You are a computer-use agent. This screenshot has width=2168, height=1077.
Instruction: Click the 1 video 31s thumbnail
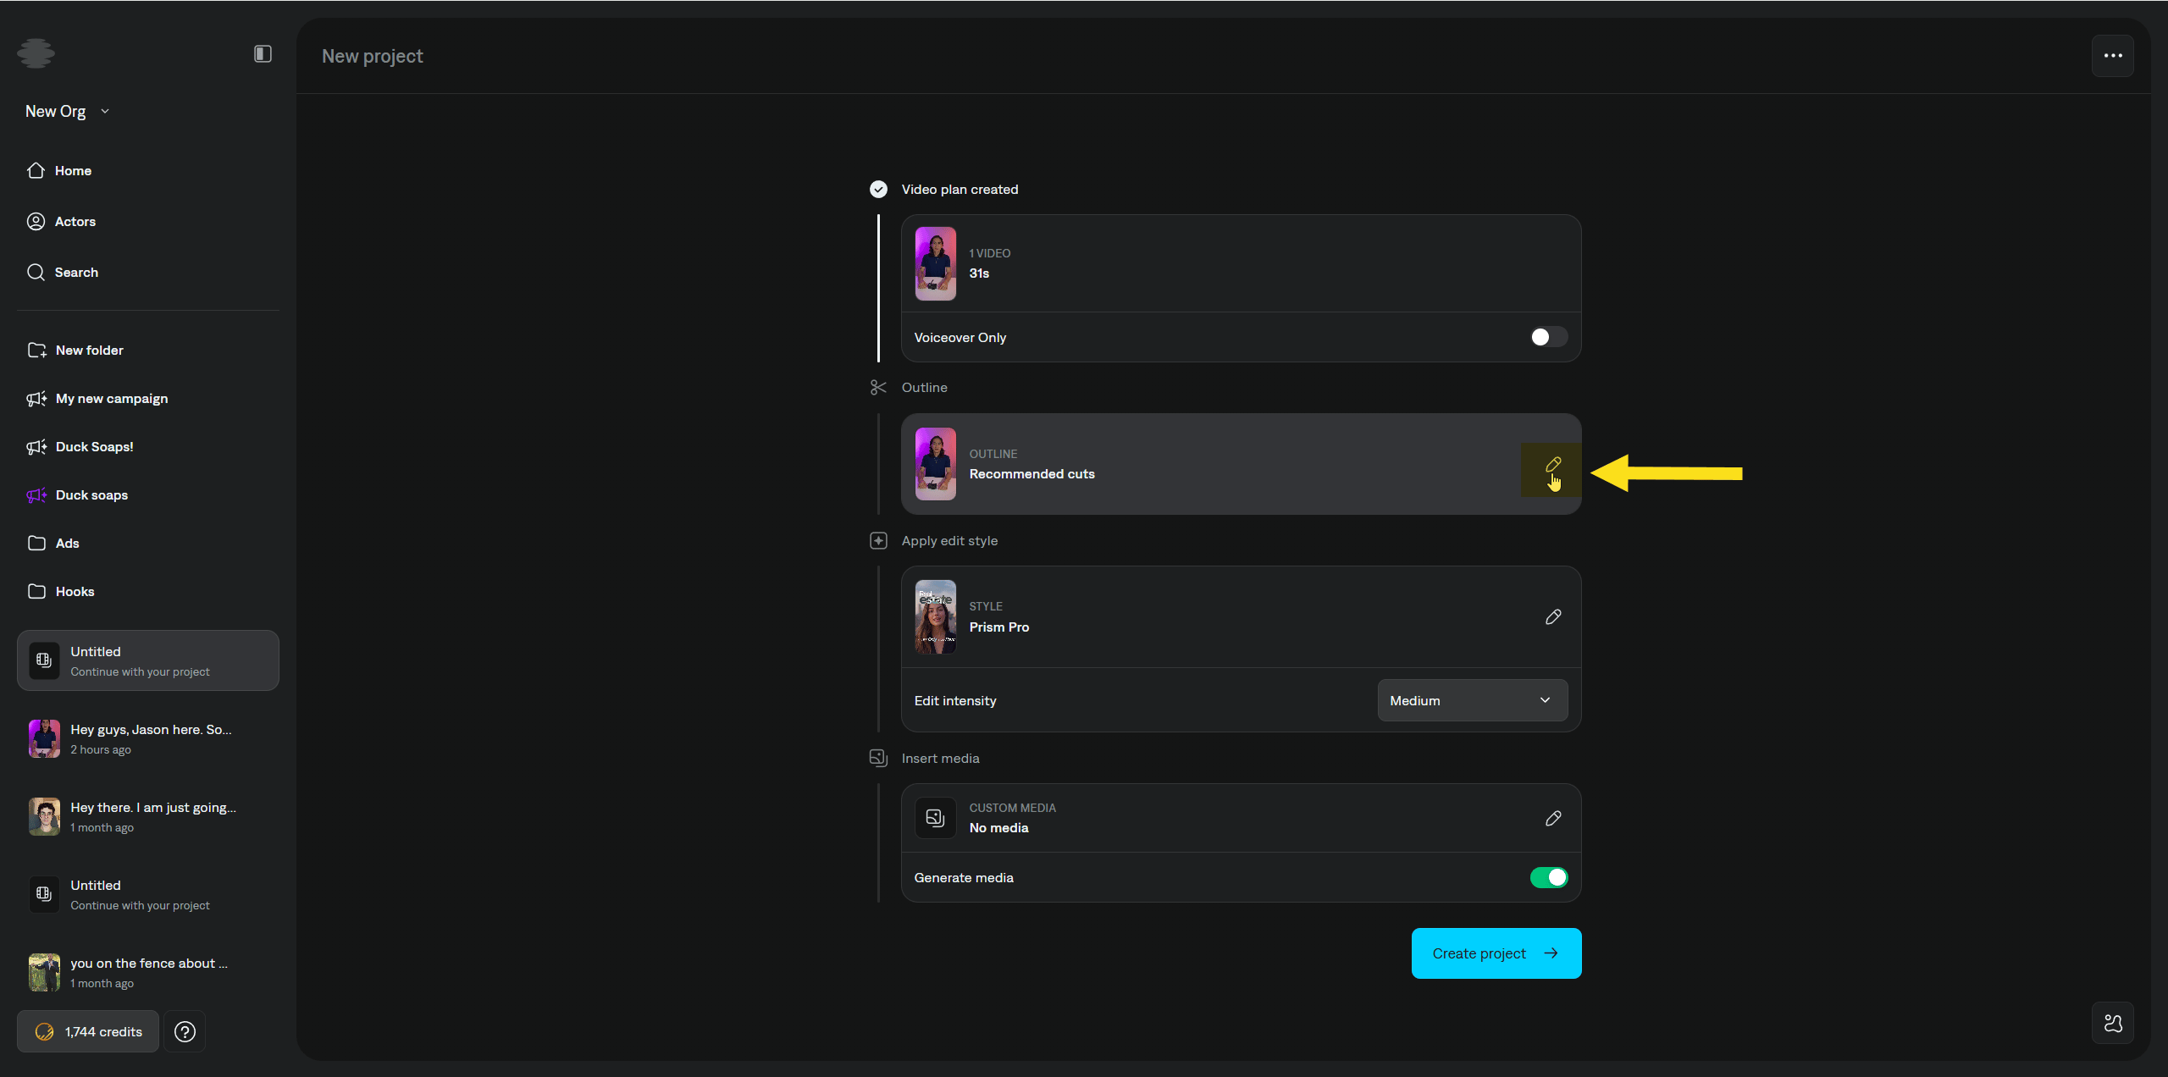click(936, 263)
